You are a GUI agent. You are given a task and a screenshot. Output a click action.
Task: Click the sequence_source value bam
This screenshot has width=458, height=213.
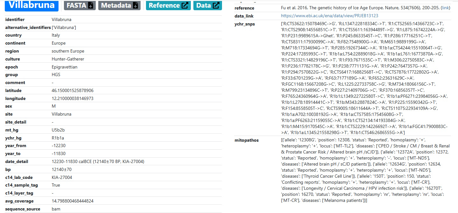pyautogui.click(x=56, y=209)
